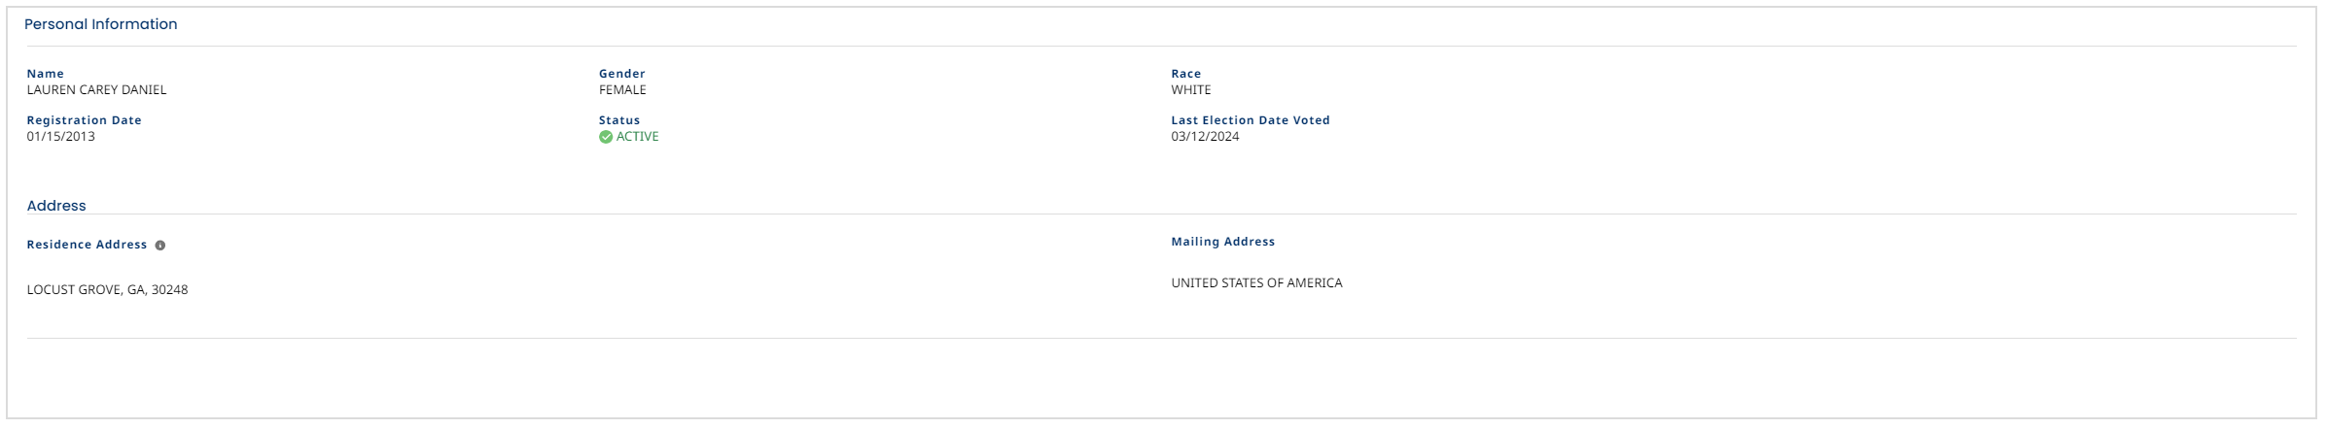The image size is (2327, 429).
Task: Click the Registration Date label
Action: coord(84,120)
